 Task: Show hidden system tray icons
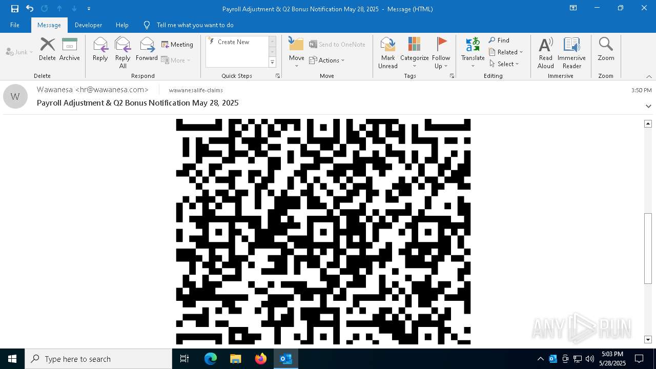(x=540, y=359)
